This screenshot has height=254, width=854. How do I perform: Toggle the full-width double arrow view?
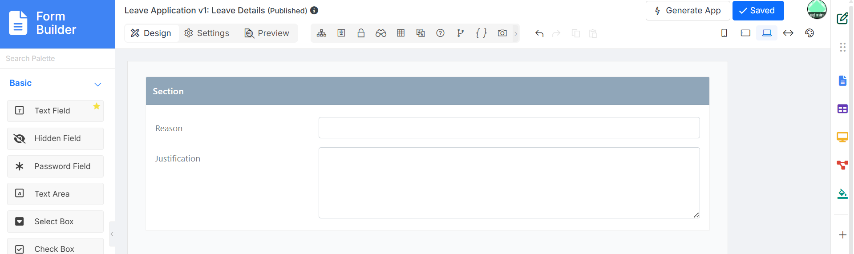[x=788, y=33]
